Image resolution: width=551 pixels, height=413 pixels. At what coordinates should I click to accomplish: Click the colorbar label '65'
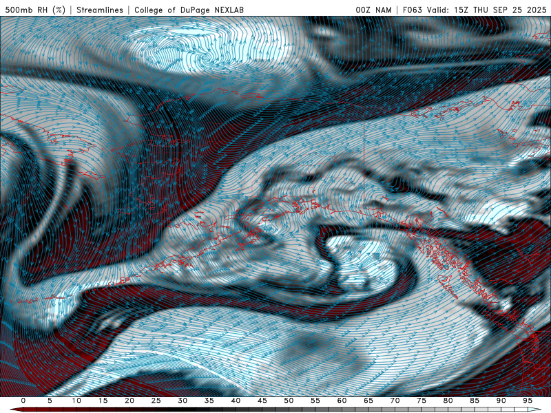(x=368, y=401)
